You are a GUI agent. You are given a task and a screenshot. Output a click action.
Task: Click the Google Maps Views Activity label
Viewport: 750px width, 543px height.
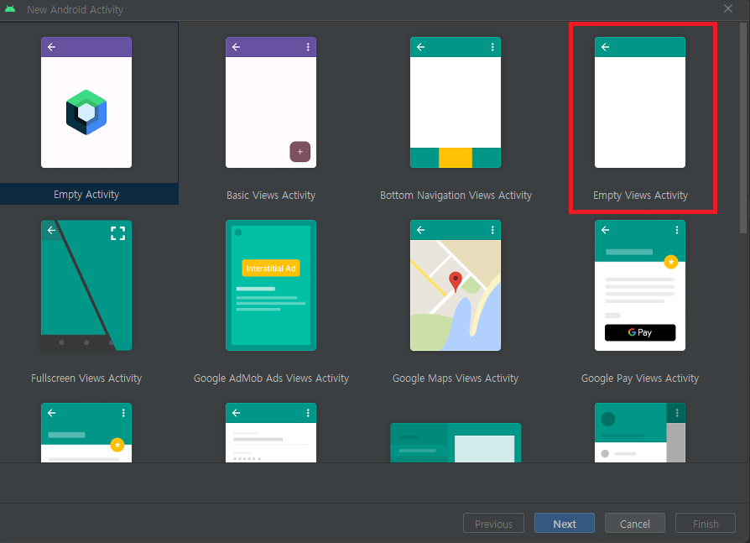[456, 378]
